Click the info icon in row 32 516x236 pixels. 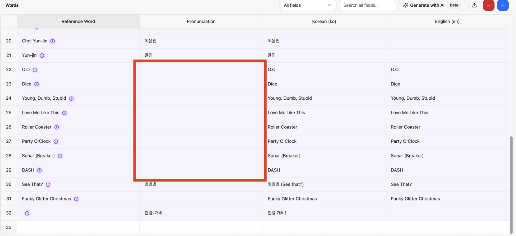(27, 213)
